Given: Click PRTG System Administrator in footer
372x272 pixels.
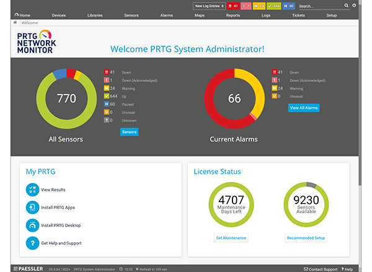Looking at the screenshot, I should [94, 269].
